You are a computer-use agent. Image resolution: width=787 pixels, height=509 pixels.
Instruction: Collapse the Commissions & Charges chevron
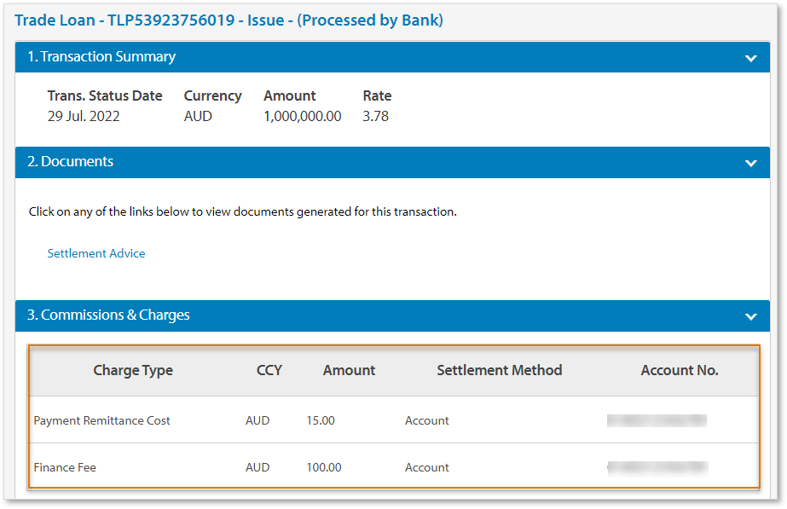(750, 316)
